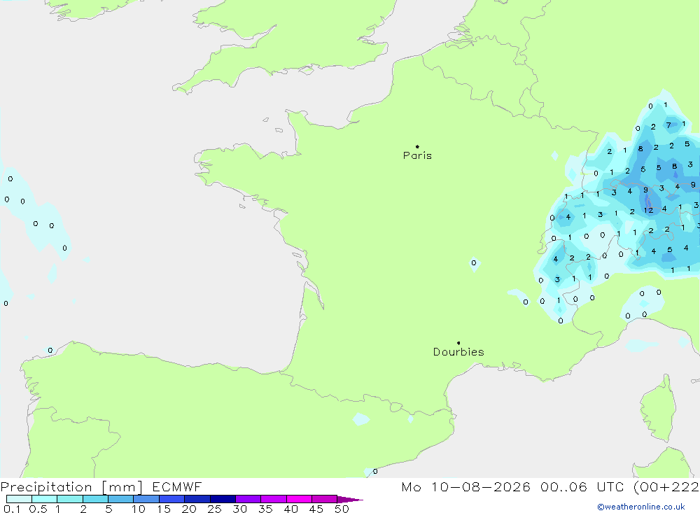700x513 pixels.
Task: Click the 12 mm precipitation value
Action: [648, 210]
